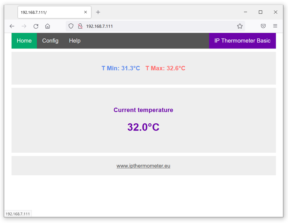Visit the www.ipthermometer.eu link

(x=143, y=166)
